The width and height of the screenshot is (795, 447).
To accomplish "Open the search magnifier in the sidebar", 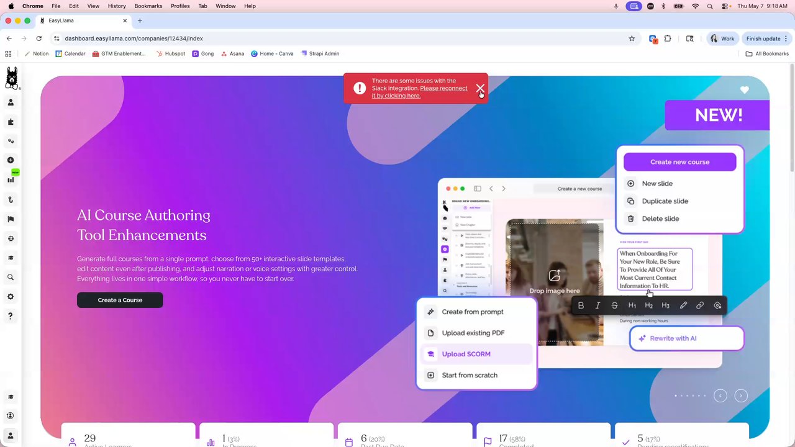I will [11, 278].
